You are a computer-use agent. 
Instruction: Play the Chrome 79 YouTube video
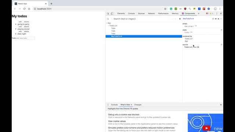click(x=206, y=128)
